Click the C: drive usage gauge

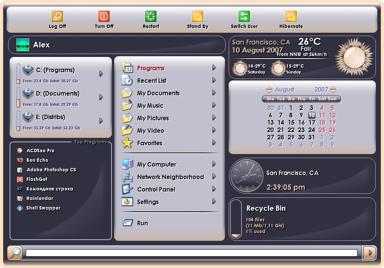[18, 74]
